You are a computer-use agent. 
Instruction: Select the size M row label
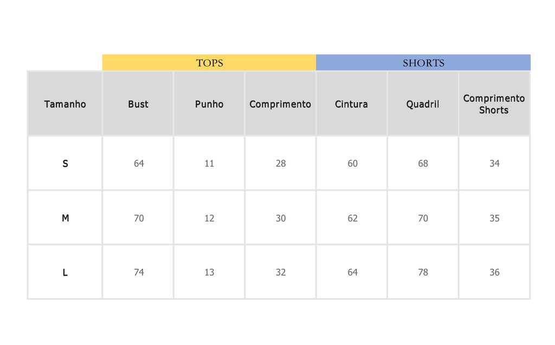pyautogui.click(x=65, y=218)
